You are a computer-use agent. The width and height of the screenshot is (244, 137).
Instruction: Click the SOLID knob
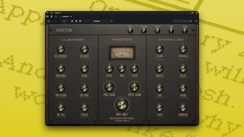click(183, 68)
